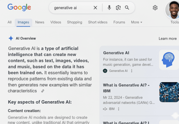The image size is (179, 124).
Task: Click the link icon after 'characteristics'
Action: [x=43, y=91]
